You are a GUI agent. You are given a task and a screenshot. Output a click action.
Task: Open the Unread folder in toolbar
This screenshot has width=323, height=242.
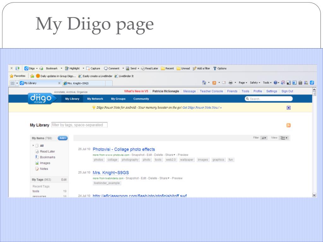183,68
